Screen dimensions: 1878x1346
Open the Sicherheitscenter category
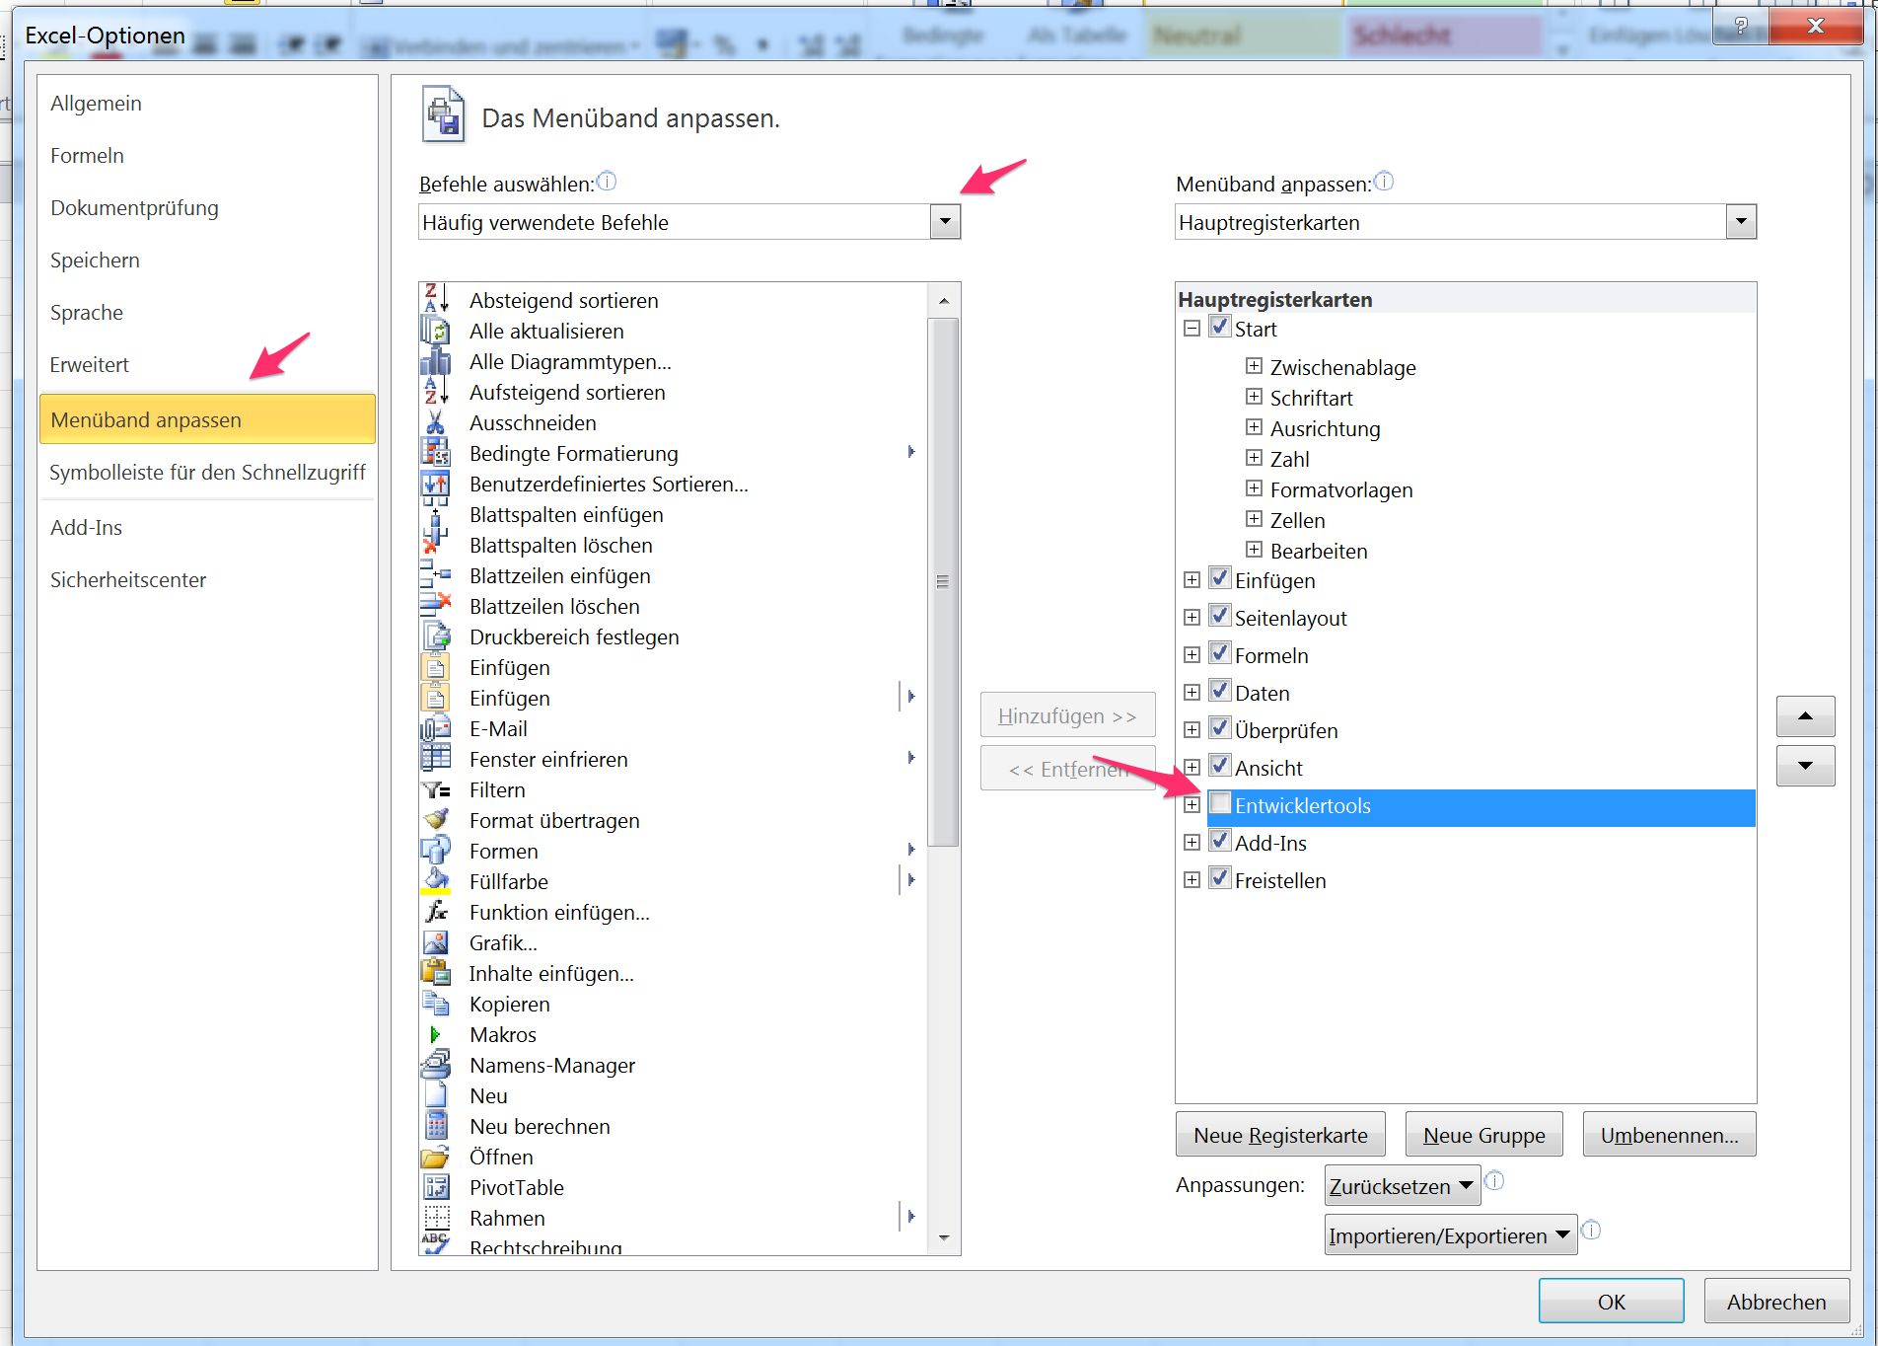click(128, 580)
